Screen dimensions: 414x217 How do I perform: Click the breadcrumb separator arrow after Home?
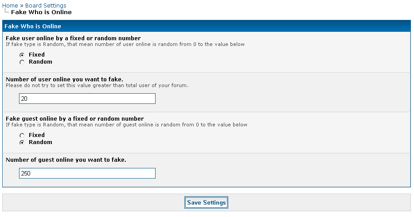[22, 6]
